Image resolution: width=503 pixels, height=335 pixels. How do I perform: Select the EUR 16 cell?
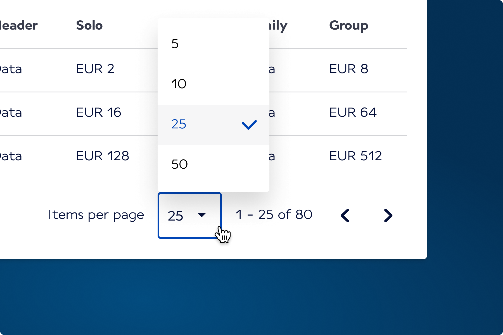click(x=99, y=113)
